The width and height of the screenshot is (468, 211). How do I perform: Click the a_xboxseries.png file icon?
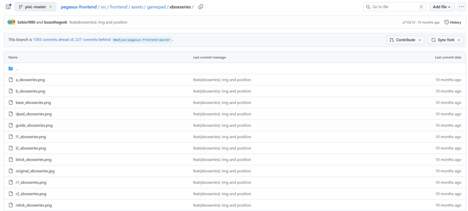[11, 80]
